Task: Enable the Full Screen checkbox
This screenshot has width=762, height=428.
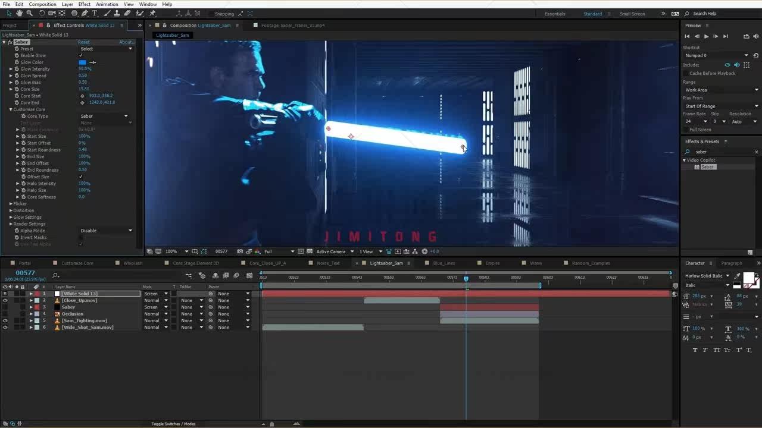Action: pyautogui.click(x=686, y=130)
